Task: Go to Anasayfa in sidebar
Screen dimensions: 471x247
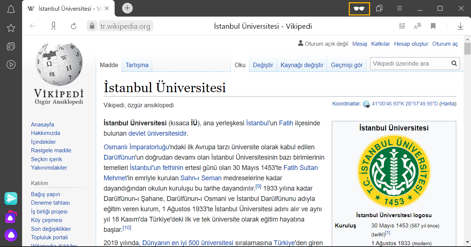Action: click(42, 125)
